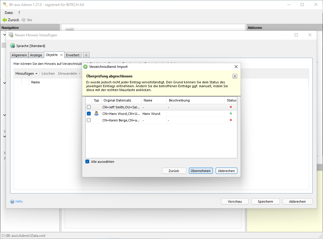Switch to the Allgemein tab
323x239 pixels.
click(19, 55)
